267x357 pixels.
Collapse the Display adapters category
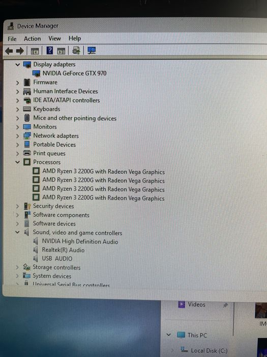pyautogui.click(x=17, y=65)
